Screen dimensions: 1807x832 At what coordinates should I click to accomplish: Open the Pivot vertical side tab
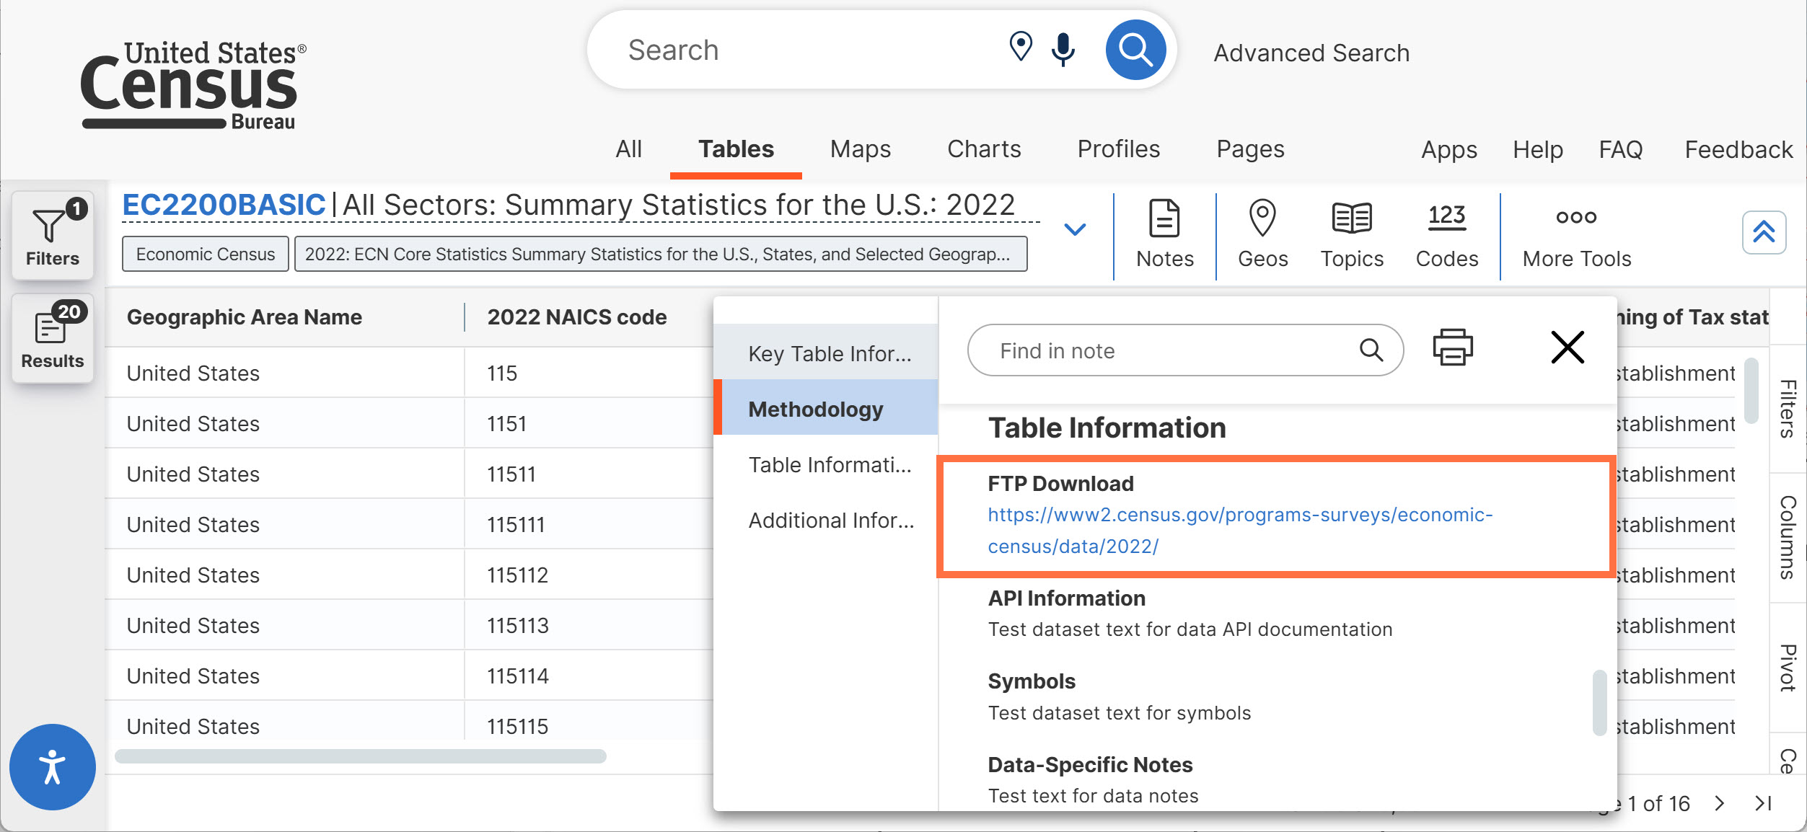[x=1787, y=668]
